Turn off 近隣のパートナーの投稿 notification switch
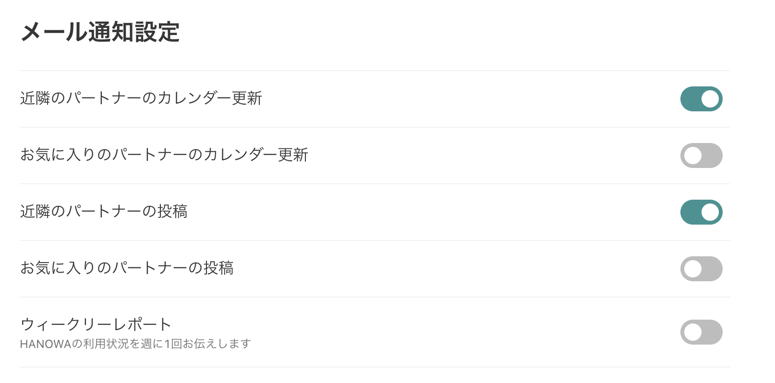The image size is (775, 383). pyautogui.click(x=701, y=212)
